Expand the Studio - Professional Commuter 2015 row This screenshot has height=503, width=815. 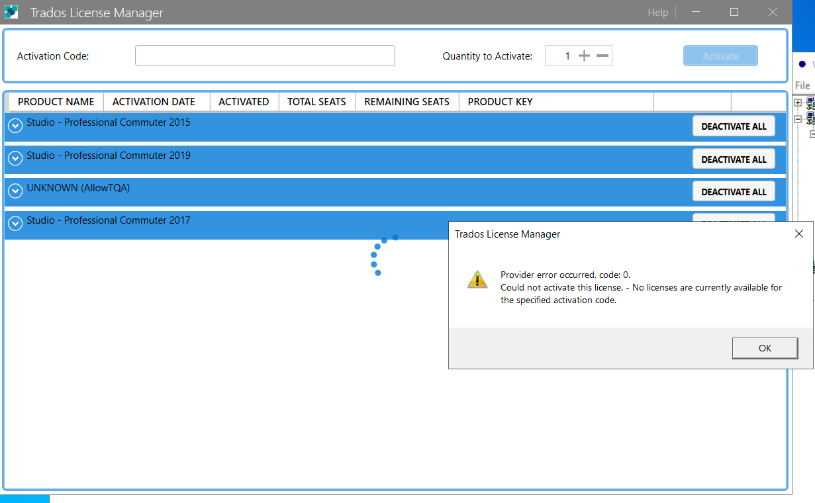coord(15,126)
